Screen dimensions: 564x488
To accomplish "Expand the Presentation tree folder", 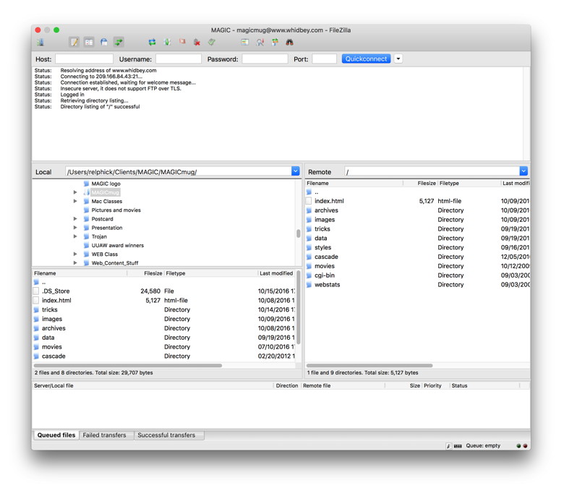I will tap(75, 228).
